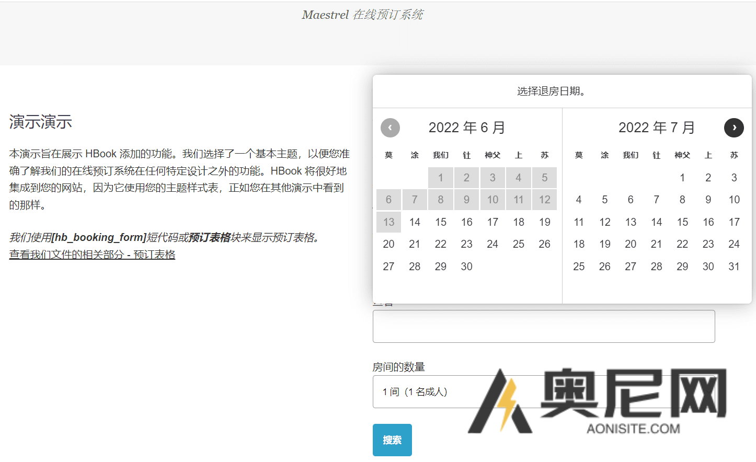Screen dimensions: 756x462
Task: Select June 14 in the calendar
Action: 415,222
